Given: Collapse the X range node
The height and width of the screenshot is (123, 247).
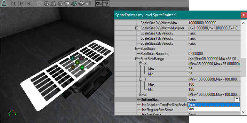Looking at the screenshot, I should [x=141, y=64].
